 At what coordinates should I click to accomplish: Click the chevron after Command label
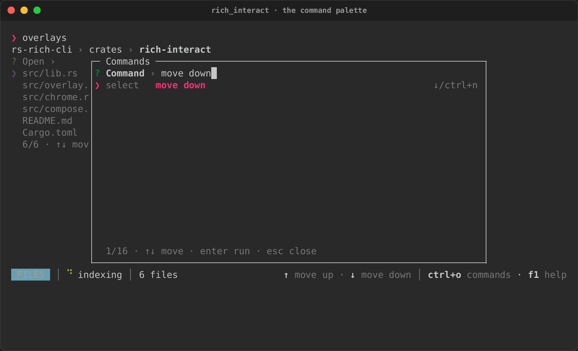click(153, 74)
